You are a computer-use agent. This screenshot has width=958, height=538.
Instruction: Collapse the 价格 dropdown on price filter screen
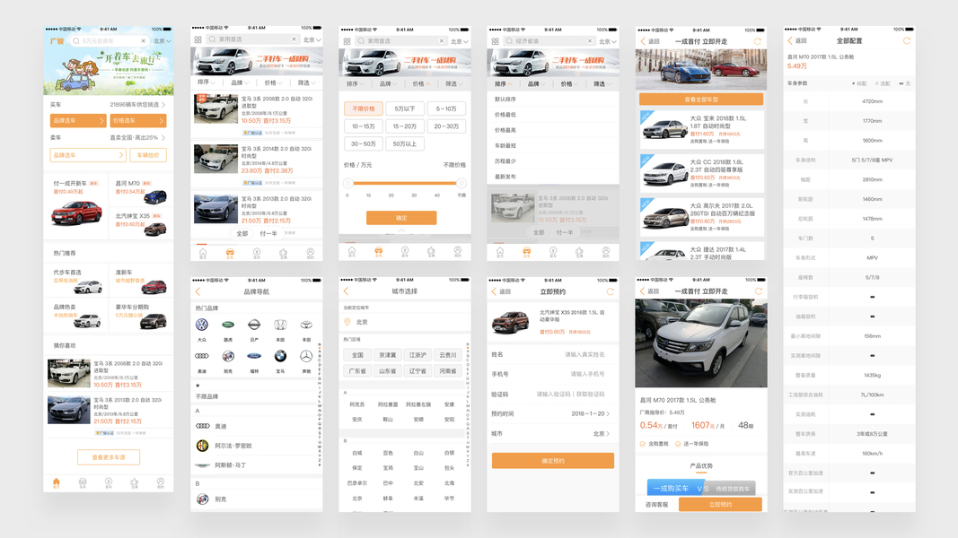(x=421, y=83)
